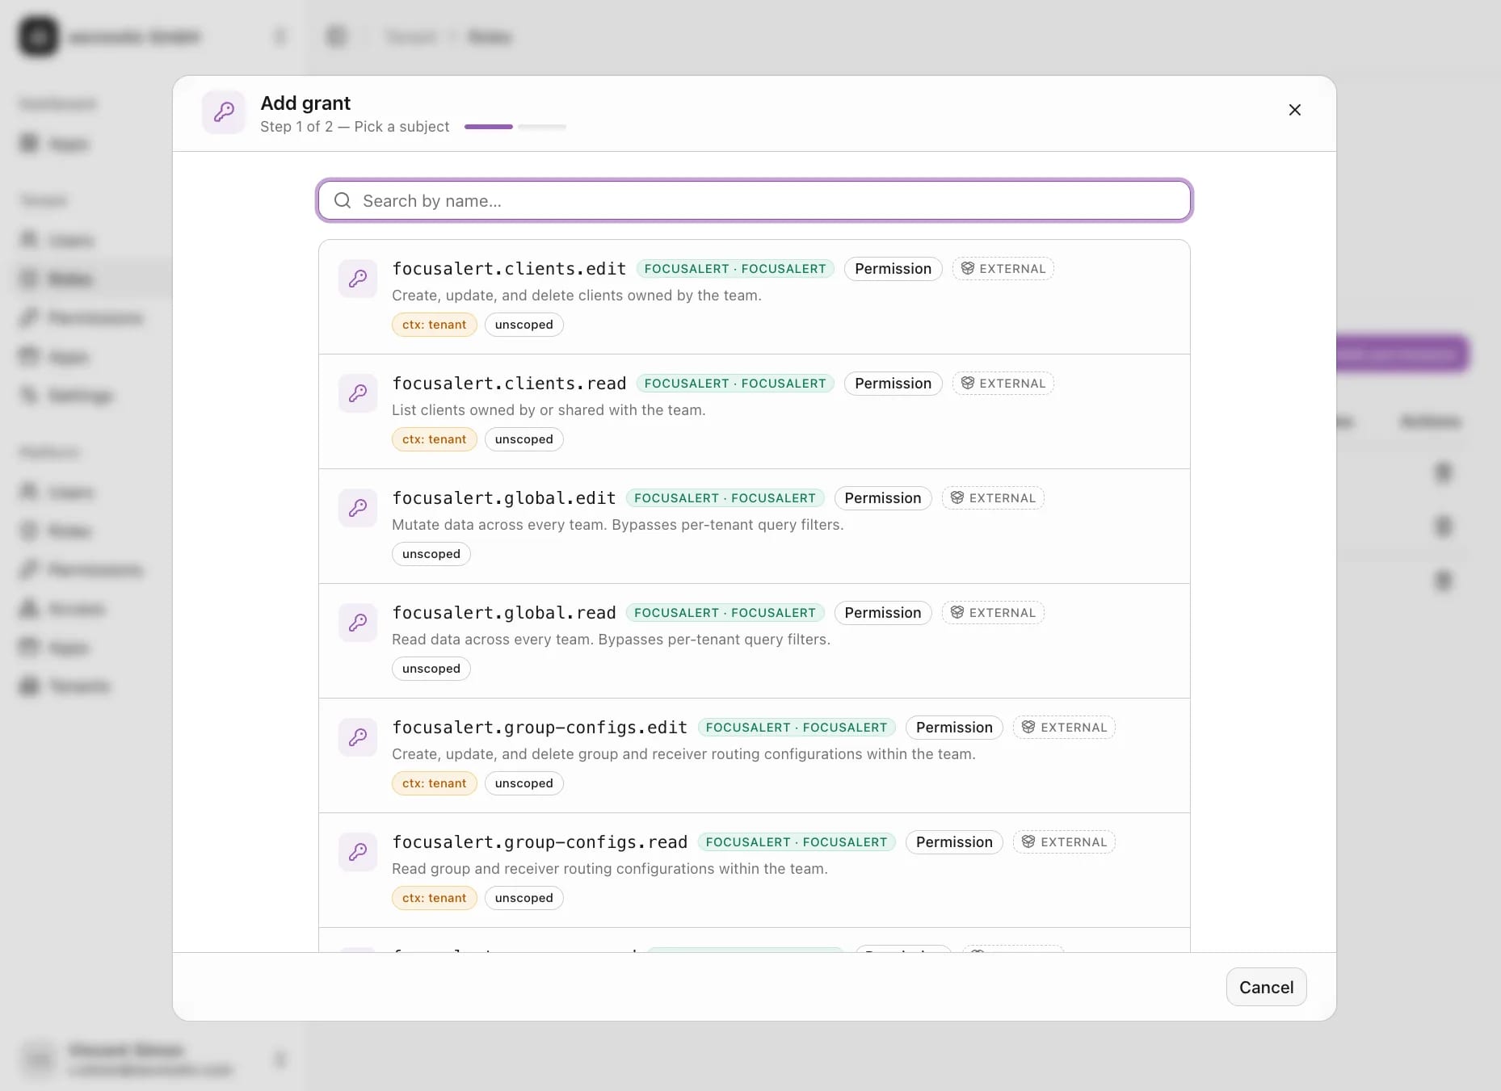Pick focusalert.group-configs.edit description text
This screenshot has width=1501, height=1091.
pos(683,754)
